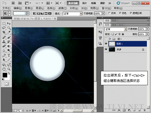Switch to the 通道 channels tab
This screenshot has height=113, width=151.
pyautogui.click(x=114, y=25)
